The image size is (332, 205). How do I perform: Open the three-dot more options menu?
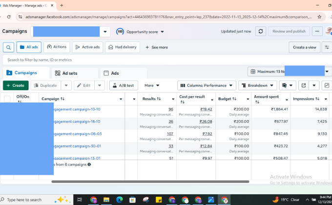pos(318,31)
